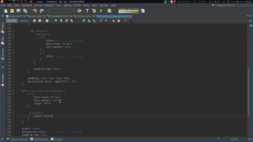Shift line left arrow icon

pos(101,21)
